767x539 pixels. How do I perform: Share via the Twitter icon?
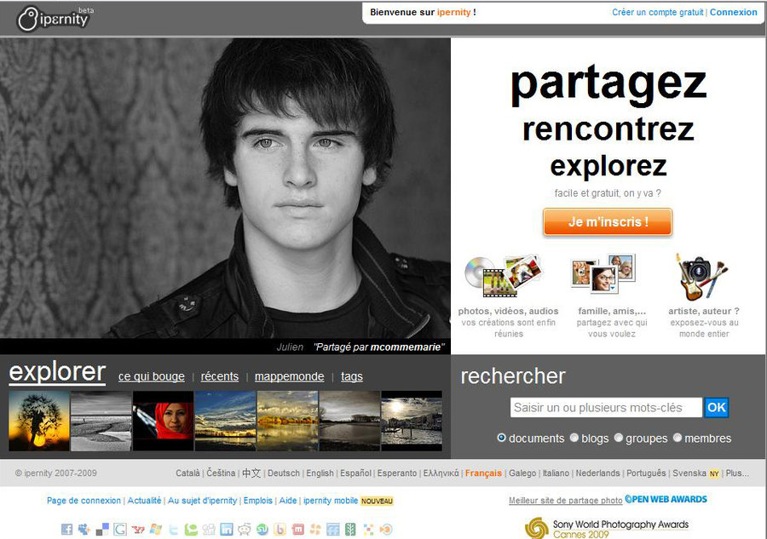coord(174,530)
